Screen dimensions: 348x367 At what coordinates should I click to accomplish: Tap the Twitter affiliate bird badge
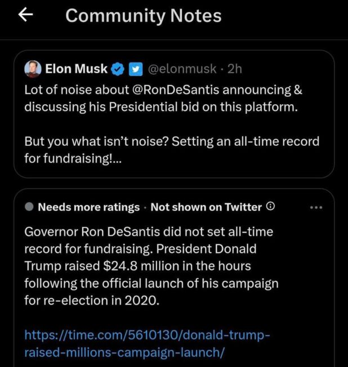point(135,69)
